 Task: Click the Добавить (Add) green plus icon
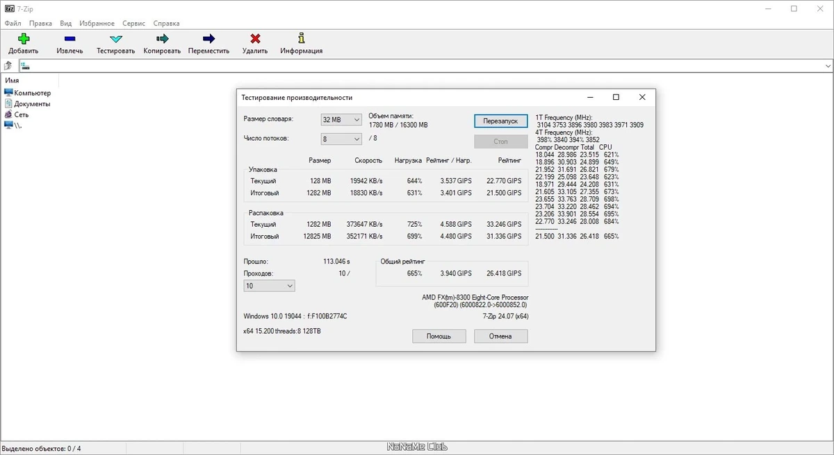(x=24, y=39)
